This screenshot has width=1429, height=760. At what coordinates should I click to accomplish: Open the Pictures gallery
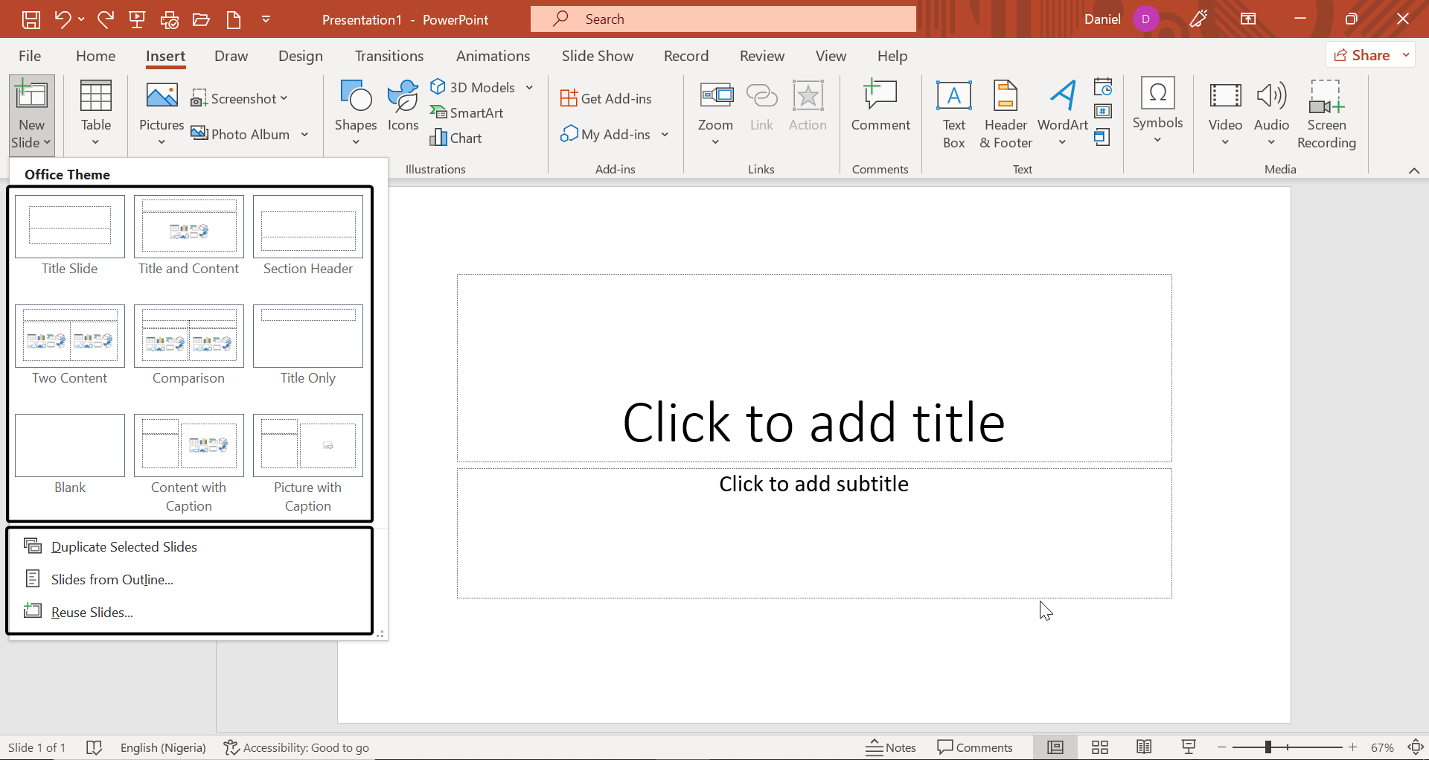tap(161, 112)
